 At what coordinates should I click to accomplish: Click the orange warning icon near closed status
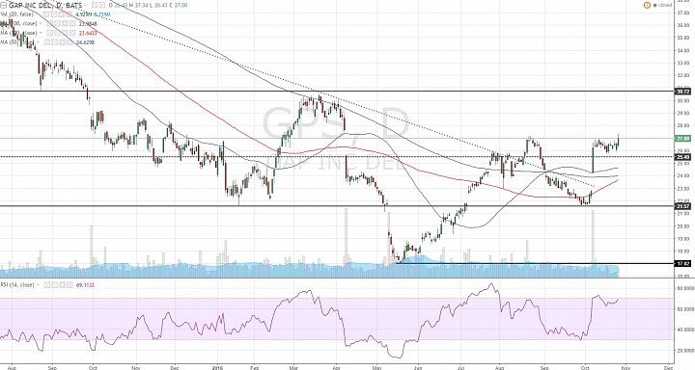tap(647, 6)
